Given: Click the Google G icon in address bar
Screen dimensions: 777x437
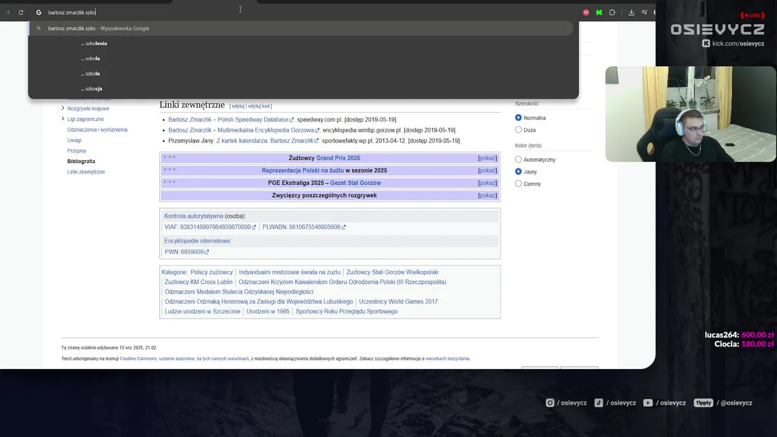Looking at the screenshot, I should click(39, 12).
